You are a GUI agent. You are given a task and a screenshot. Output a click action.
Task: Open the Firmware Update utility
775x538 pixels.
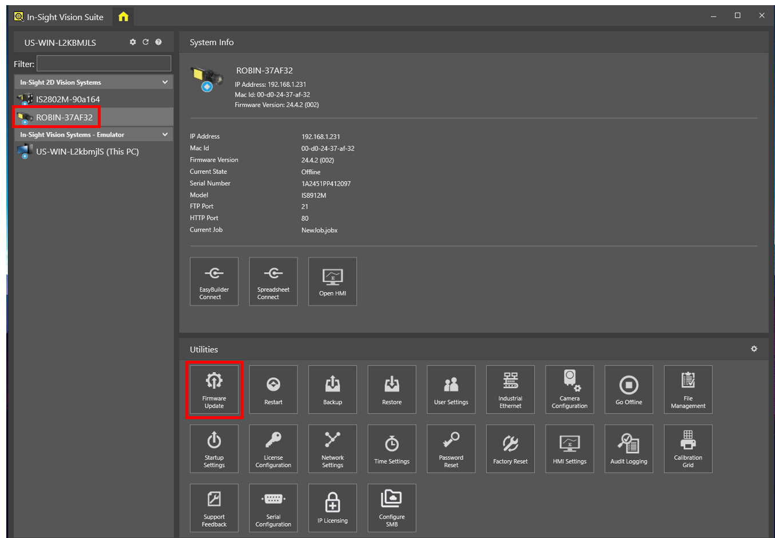pyautogui.click(x=214, y=389)
